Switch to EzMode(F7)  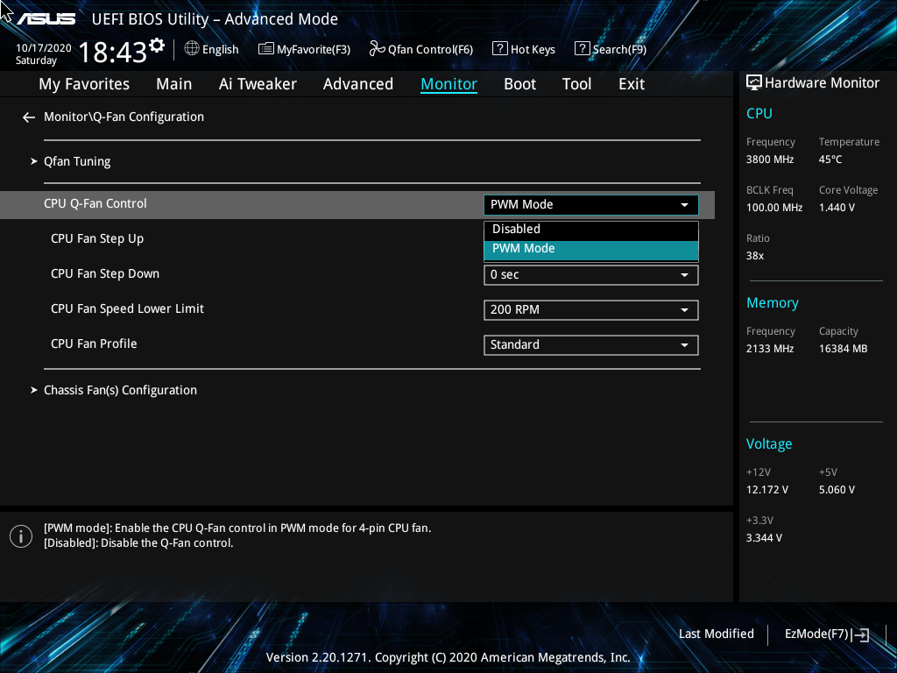[816, 634]
